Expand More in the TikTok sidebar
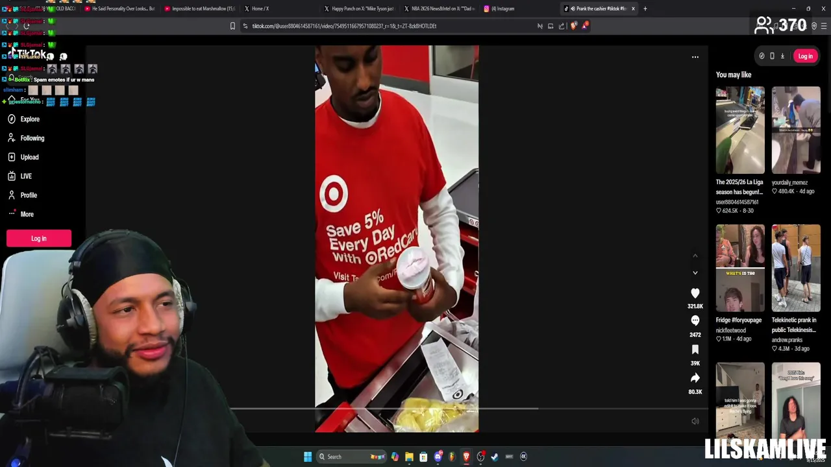This screenshot has height=467, width=831. click(27, 214)
